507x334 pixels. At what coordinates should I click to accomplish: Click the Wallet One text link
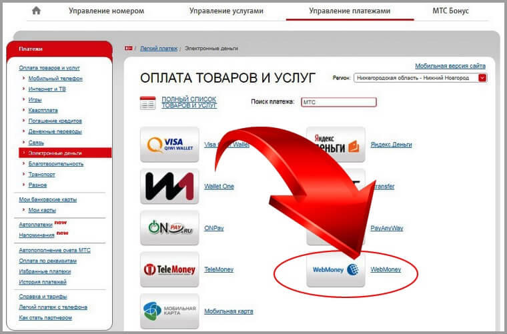[219, 186]
